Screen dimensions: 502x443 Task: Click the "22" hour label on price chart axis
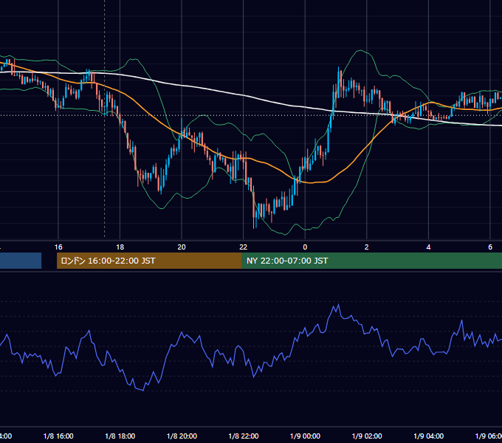pyautogui.click(x=244, y=247)
